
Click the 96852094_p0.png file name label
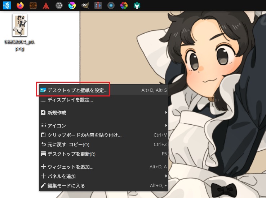[19, 45]
